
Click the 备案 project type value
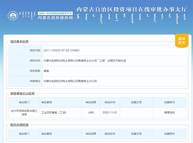[46, 71]
